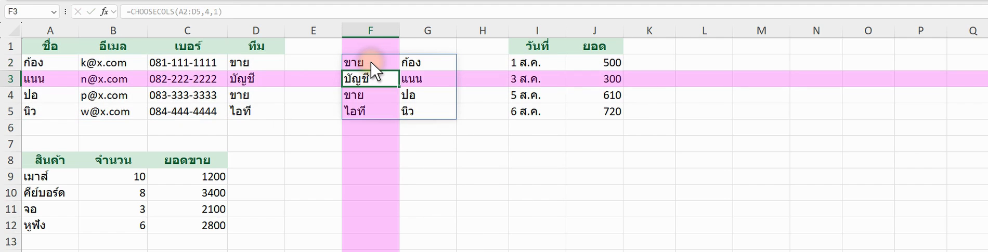Click cell containing p@x.com
Screen dimensions: 988x252
click(113, 95)
